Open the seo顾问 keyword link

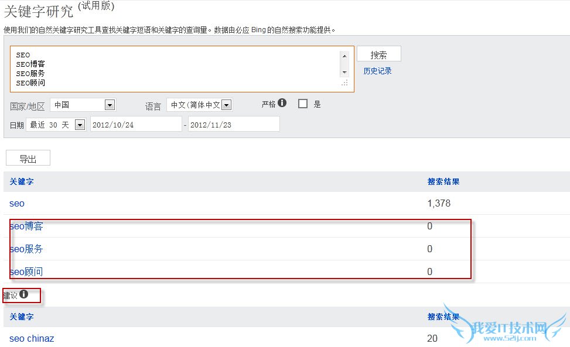click(x=26, y=272)
